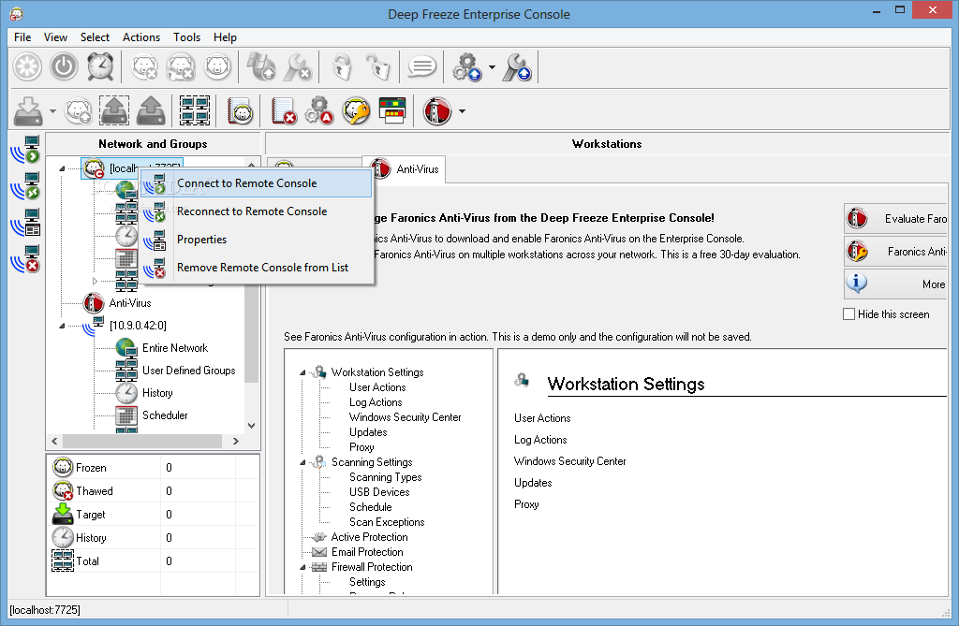Collapse the Workstation Settings tree node
Screen dimensions: 959x626
302,372
